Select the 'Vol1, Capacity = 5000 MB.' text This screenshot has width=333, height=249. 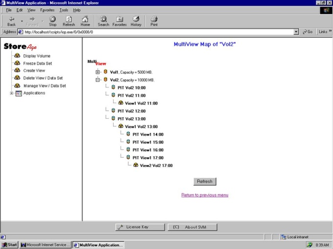point(131,72)
